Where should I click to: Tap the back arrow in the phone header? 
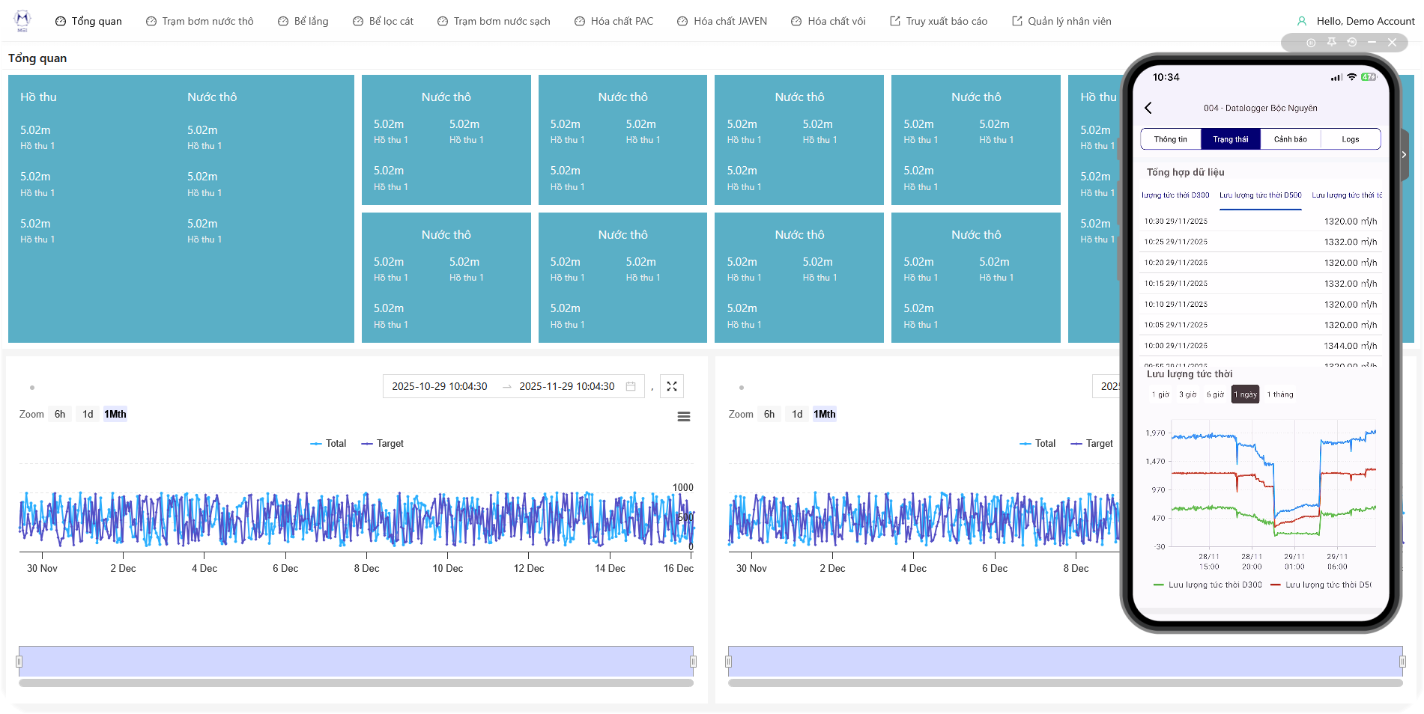pos(1148,109)
